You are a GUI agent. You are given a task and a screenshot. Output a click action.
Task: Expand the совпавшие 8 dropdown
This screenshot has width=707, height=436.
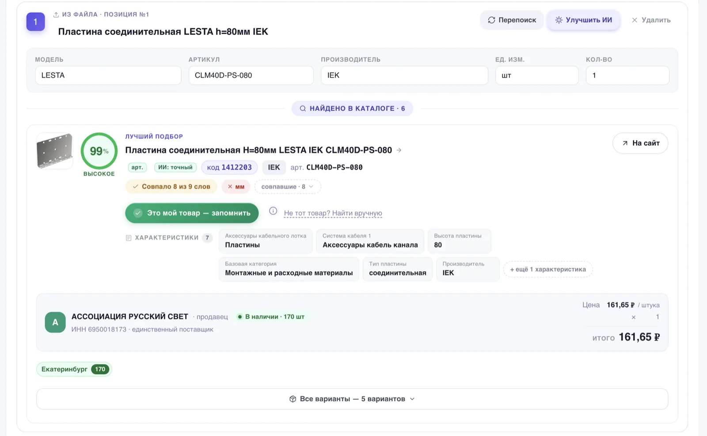(x=288, y=187)
